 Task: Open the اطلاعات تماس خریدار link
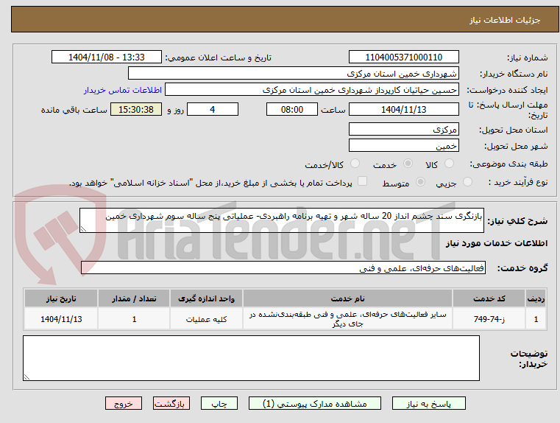(123, 90)
